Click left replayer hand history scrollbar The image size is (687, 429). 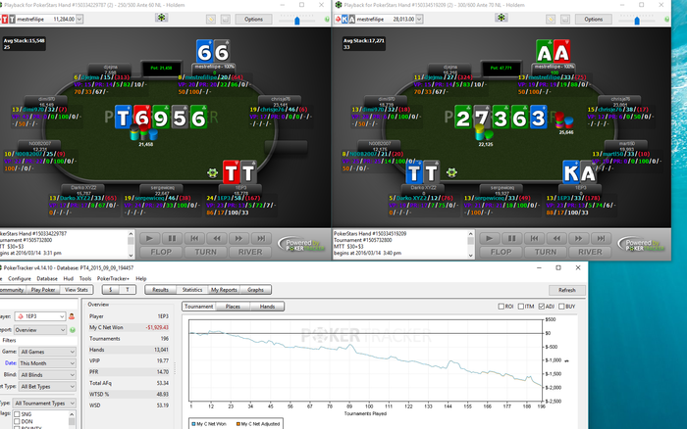[131, 245]
